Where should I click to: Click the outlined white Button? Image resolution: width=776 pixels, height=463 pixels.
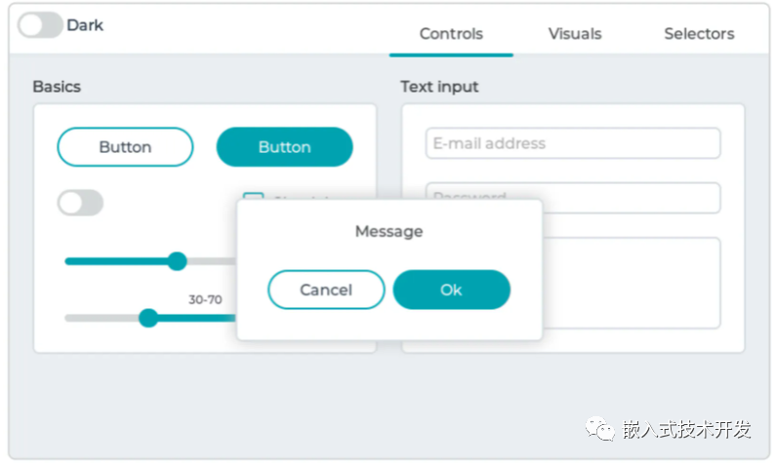(125, 147)
